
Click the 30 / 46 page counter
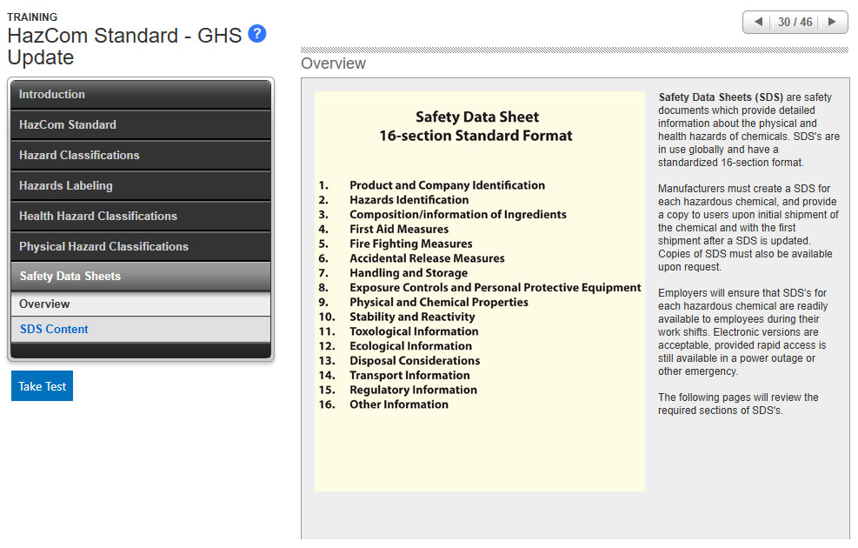pyautogui.click(x=795, y=23)
